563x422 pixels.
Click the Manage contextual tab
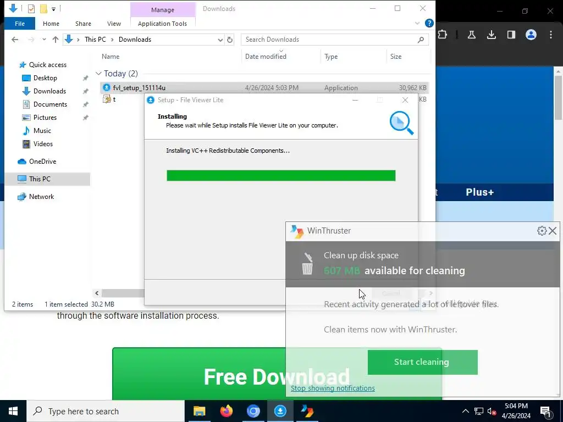coord(163,10)
